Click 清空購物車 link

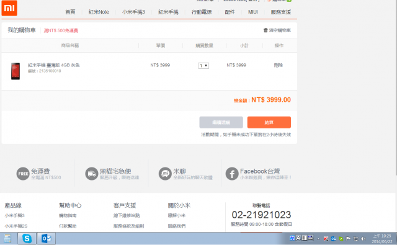click(280, 30)
